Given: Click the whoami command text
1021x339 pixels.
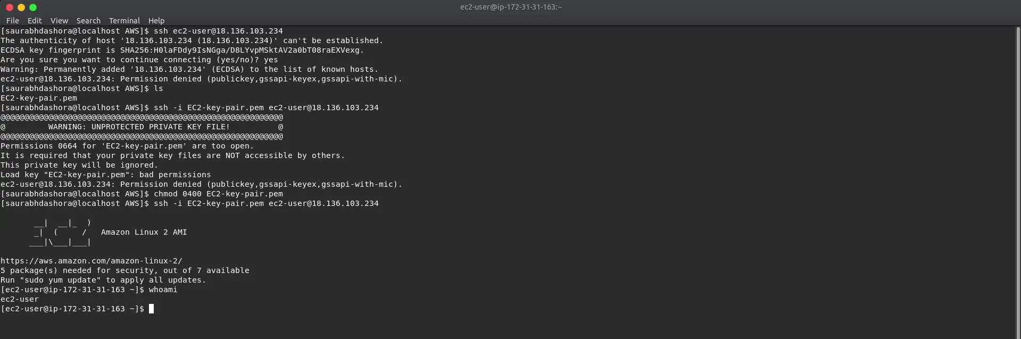Looking at the screenshot, I should [163, 290].
